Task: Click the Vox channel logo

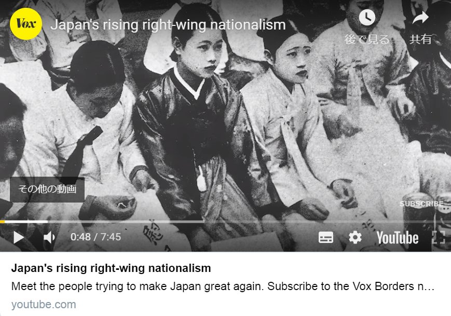Action: (26, 24)
